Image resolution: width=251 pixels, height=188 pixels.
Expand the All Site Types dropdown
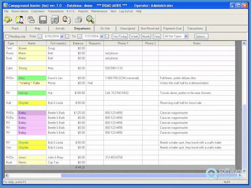186,36
